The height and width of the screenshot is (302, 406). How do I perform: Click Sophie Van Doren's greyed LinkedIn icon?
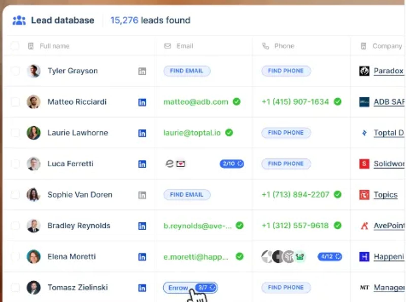[142, 195]
